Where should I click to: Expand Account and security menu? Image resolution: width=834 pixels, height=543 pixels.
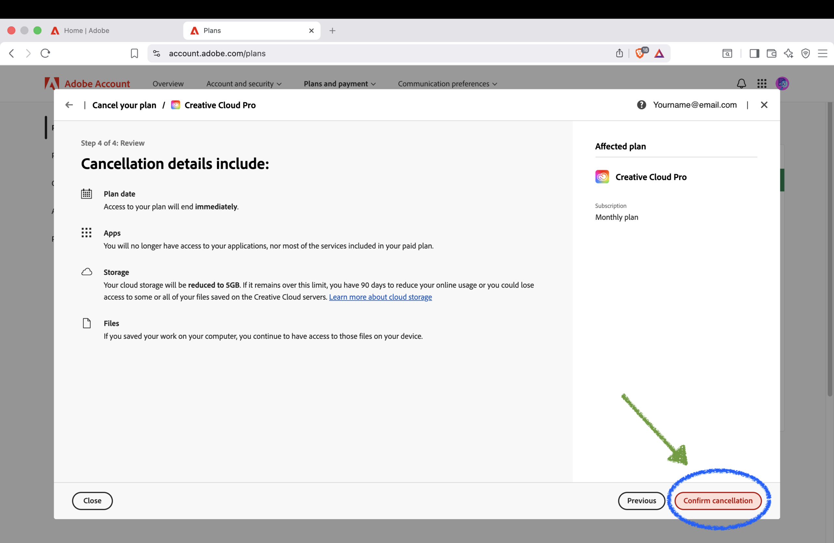click(244, 84)
